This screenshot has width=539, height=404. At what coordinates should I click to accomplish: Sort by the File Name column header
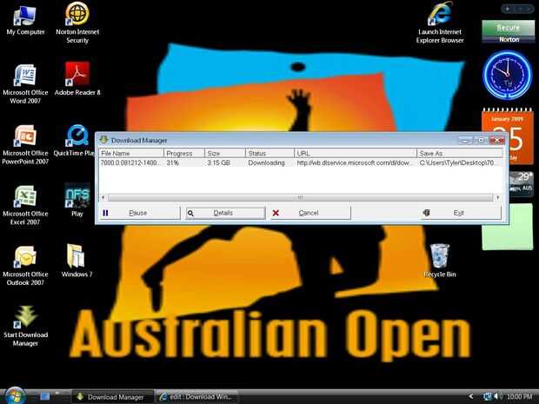131,153
